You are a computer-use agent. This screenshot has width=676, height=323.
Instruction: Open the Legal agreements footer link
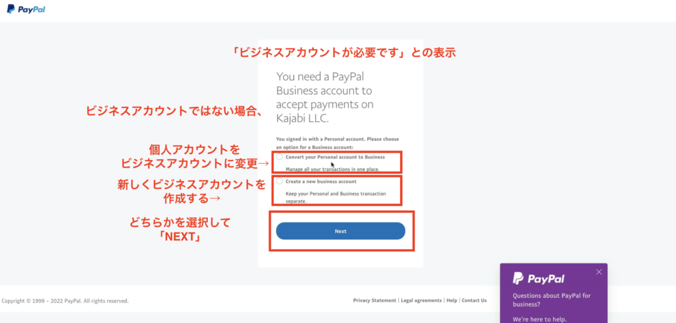(421, 301)
